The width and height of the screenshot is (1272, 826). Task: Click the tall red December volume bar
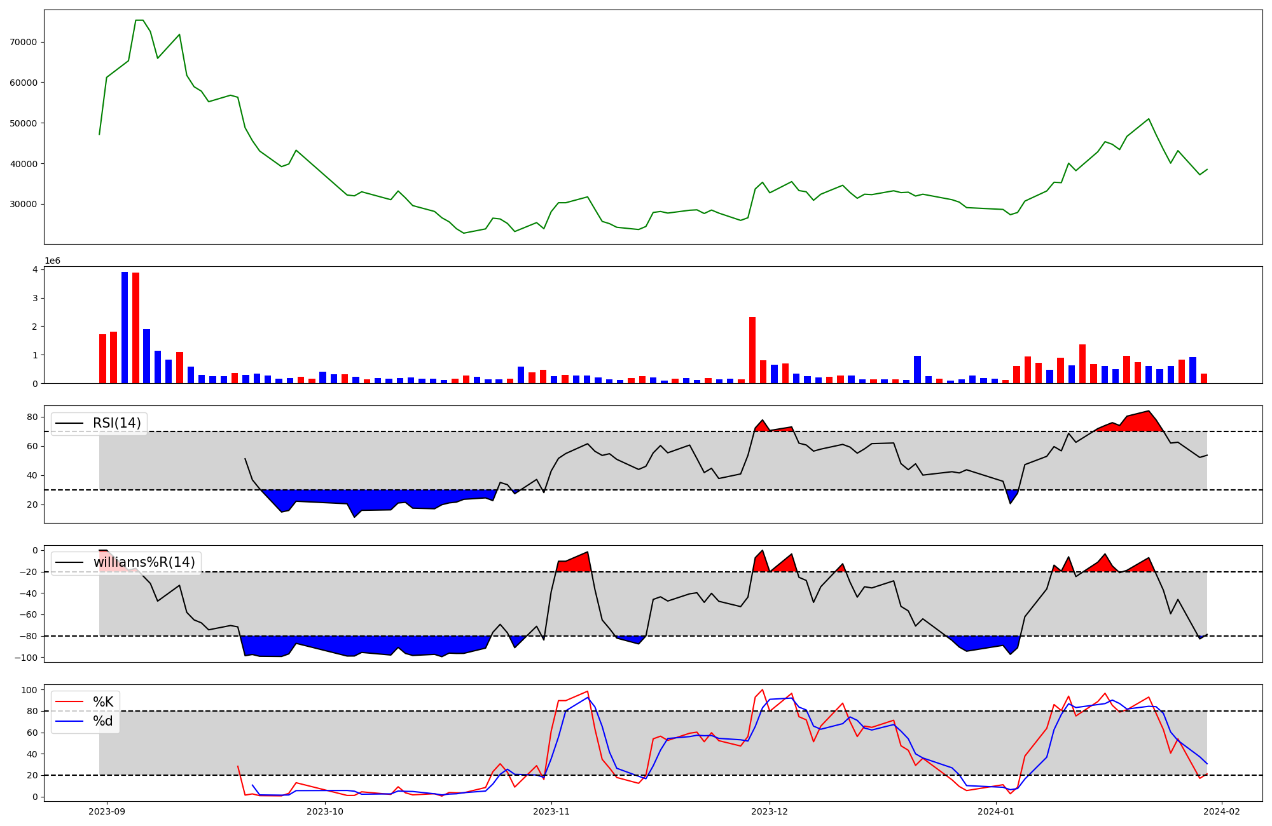pyautogui.click(x=752, y=350)
